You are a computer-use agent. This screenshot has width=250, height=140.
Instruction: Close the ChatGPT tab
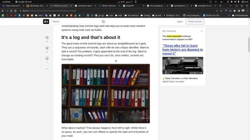coord(143,6)
